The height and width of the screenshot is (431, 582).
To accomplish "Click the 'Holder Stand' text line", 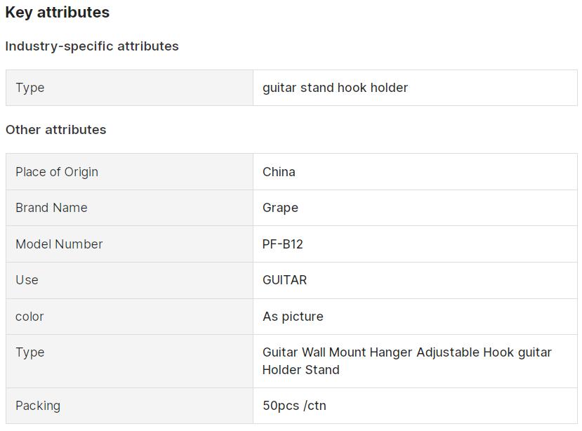I will [x=300, y=370].
